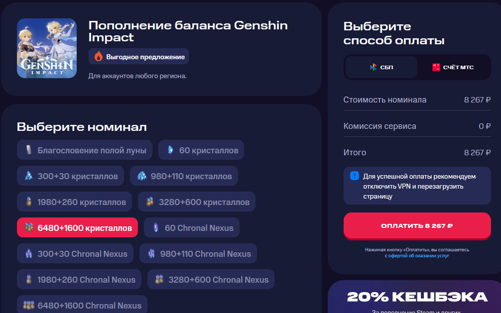Click the Genshin Impact game thumbnail

pos(47,48)
